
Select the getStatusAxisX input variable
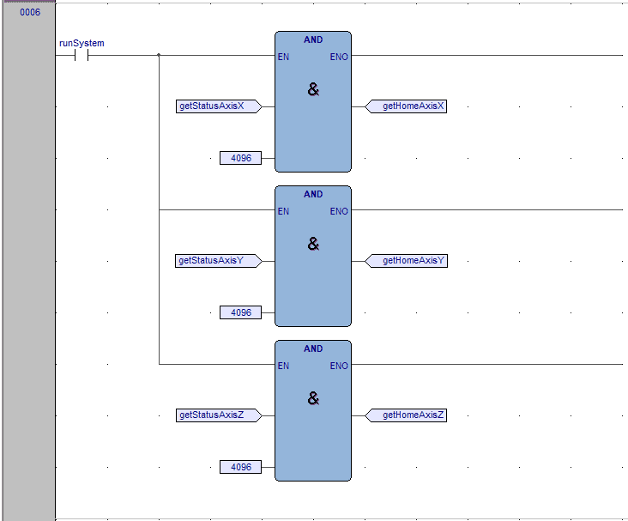click(x=219, y=106)
